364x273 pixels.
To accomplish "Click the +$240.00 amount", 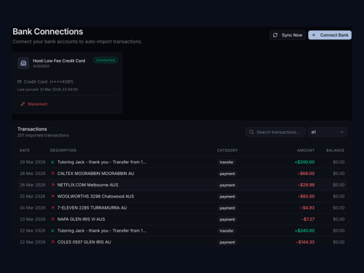I will [305, 230].
